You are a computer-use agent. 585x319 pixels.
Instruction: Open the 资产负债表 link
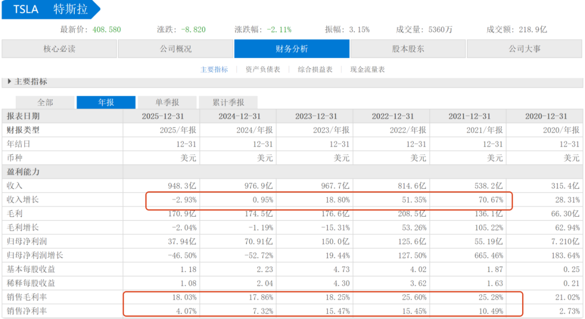pos(263,69)
